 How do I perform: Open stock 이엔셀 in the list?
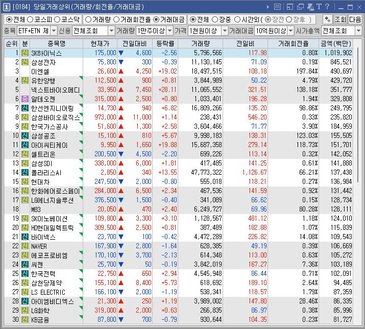point(40,72)
